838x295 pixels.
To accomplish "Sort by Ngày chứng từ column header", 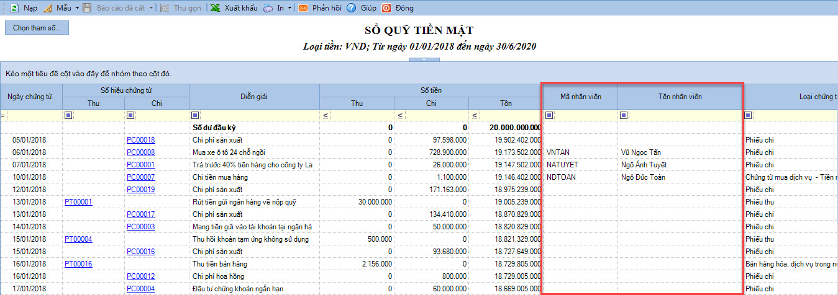I will coord(31,97).
